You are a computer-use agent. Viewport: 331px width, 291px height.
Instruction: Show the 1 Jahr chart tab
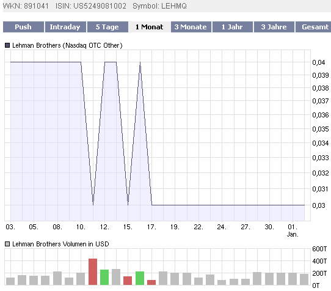233,27
